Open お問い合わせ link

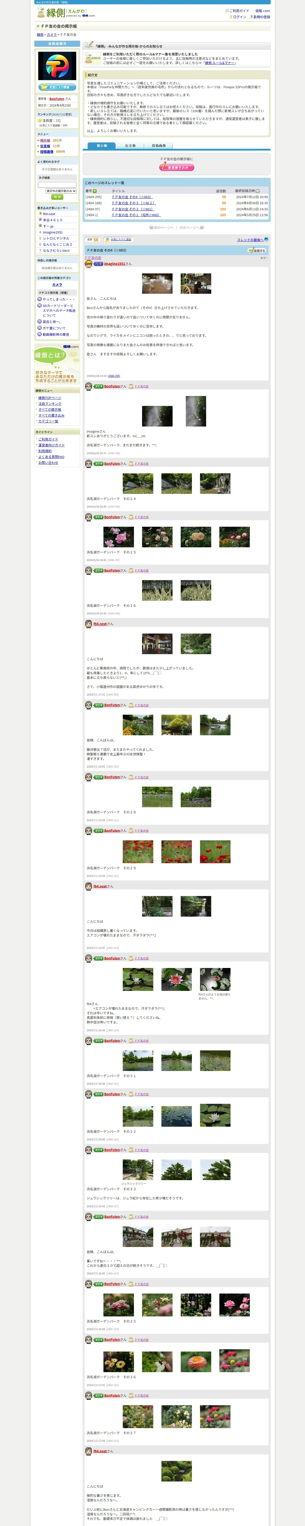click(48, 463)
